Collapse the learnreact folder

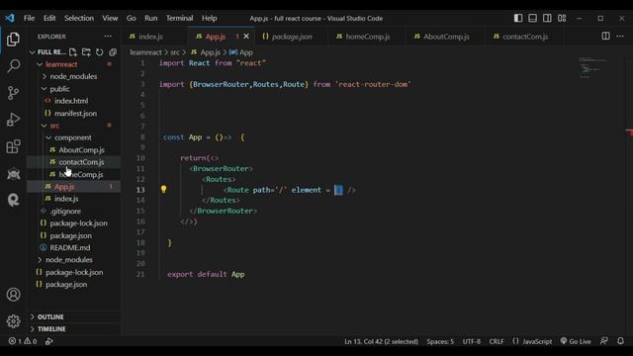point(61,64)
